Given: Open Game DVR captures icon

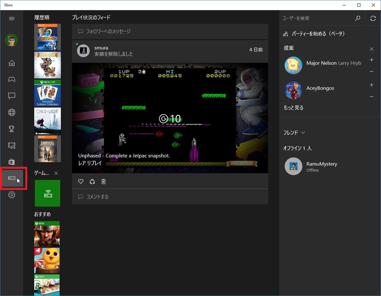Looking at the screenshot, I should 12,146.
